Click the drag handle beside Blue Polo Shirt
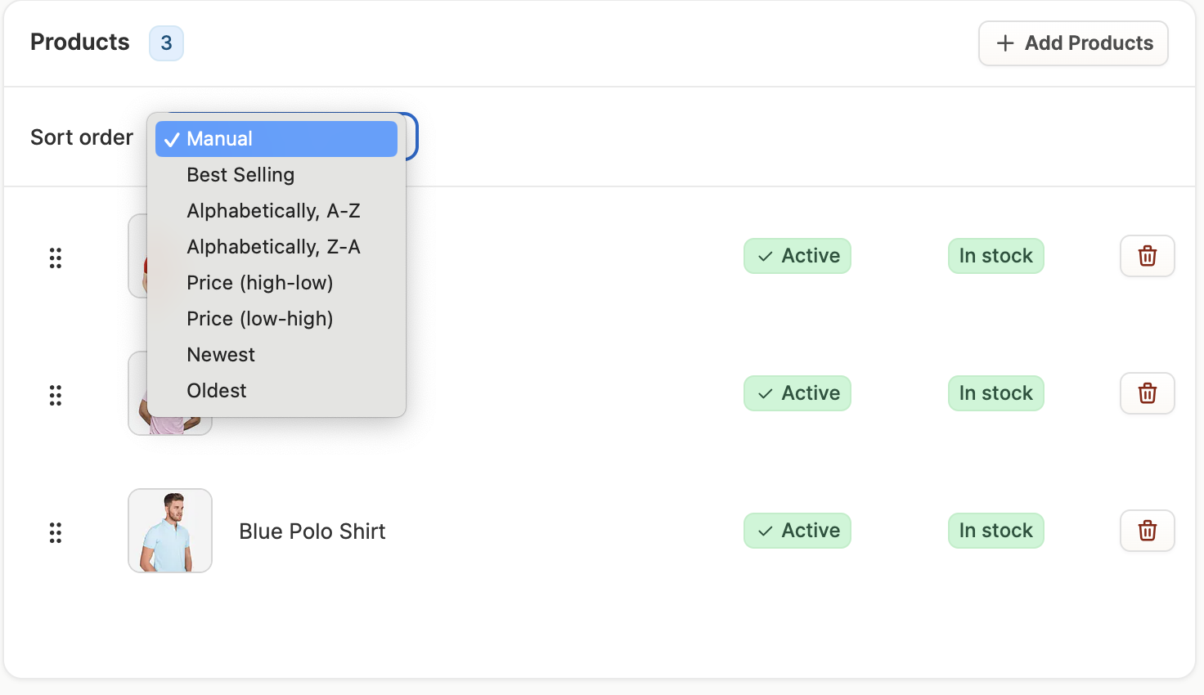 point(56,533)
